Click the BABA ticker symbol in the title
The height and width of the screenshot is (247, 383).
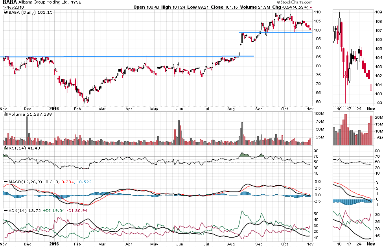click(10, 2)
